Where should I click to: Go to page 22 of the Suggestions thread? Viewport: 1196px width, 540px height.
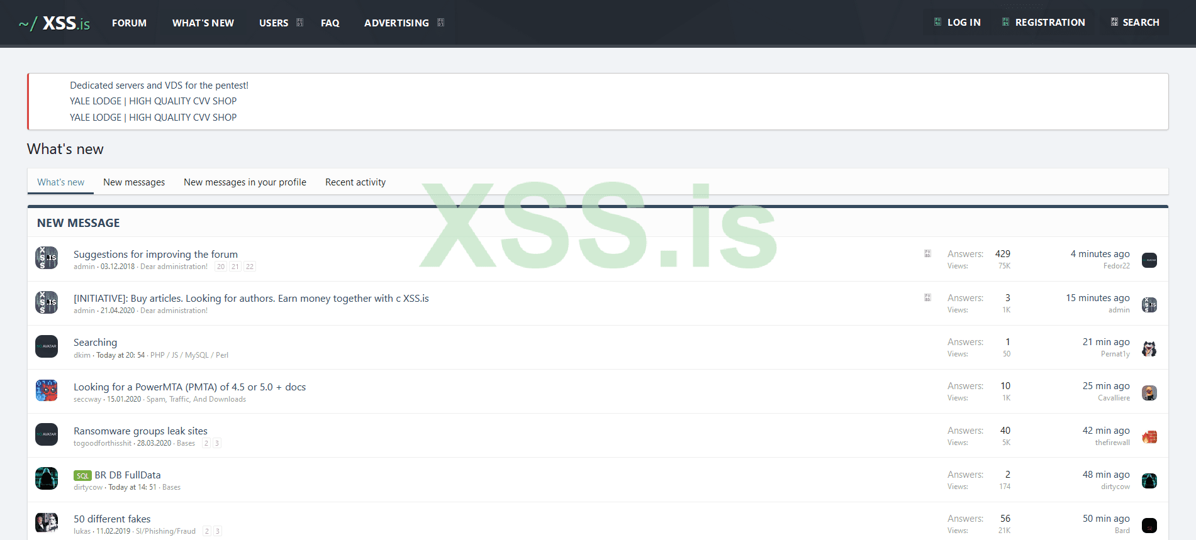(x=250, y=267)
